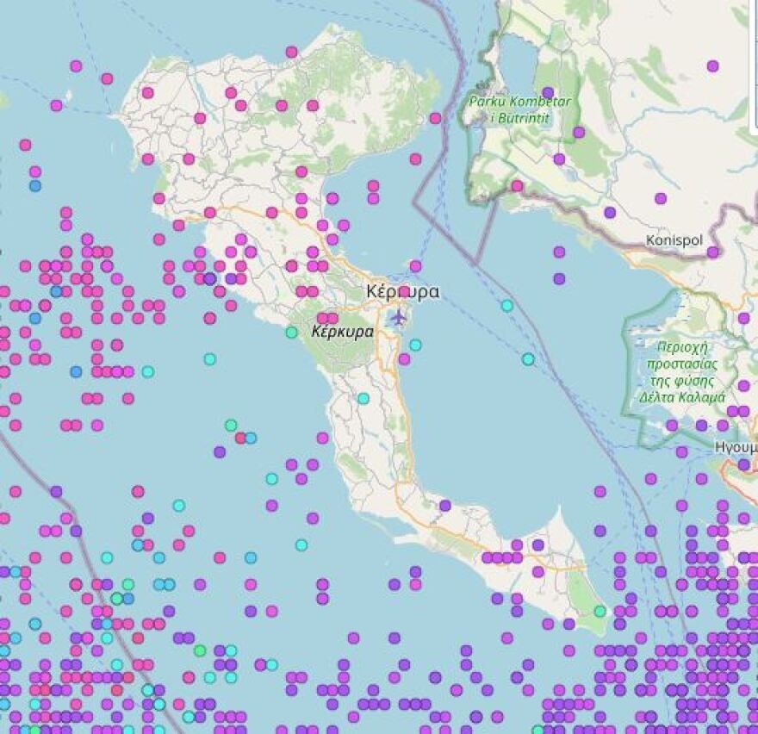
Task: Click the Konispol town label
Action: click(x=674, y=240)
